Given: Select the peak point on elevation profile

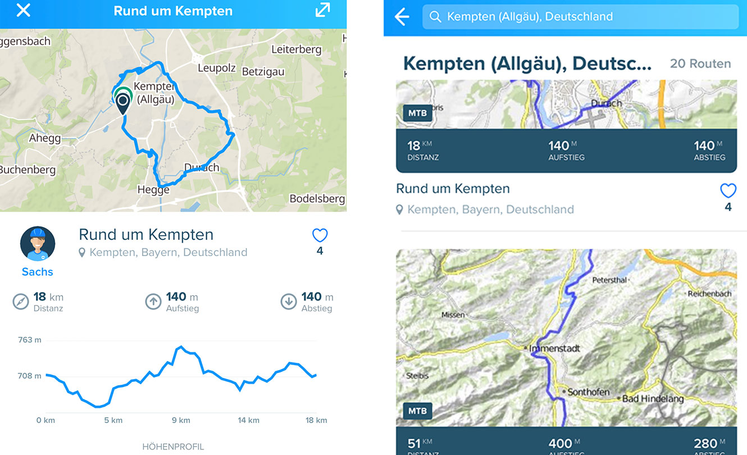Looking at the screenshot, I should (x=180, y=347).
